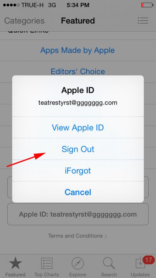The image size is (156, 278).
Task: Tap the signal strength dots
Action: 11,5
